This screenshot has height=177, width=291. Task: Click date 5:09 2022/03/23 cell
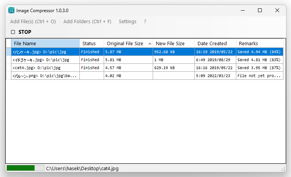[x=215, y=76]
